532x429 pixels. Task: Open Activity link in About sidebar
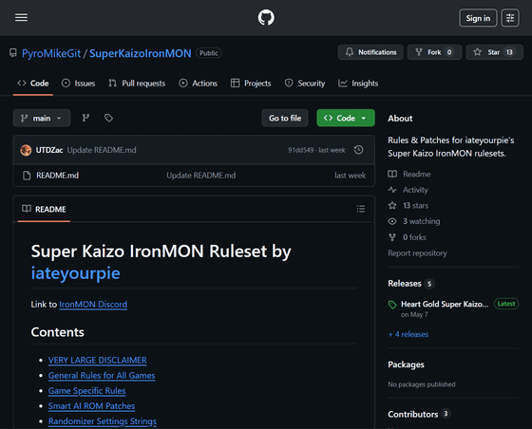[x=408, y=190]
